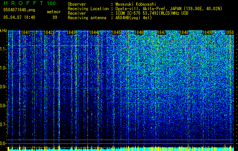Image resolution: width=238 pixels, height=151 pixels.
Task: Select the 1847 time marker
Action: pyautogui.click(x=162, y=33)
